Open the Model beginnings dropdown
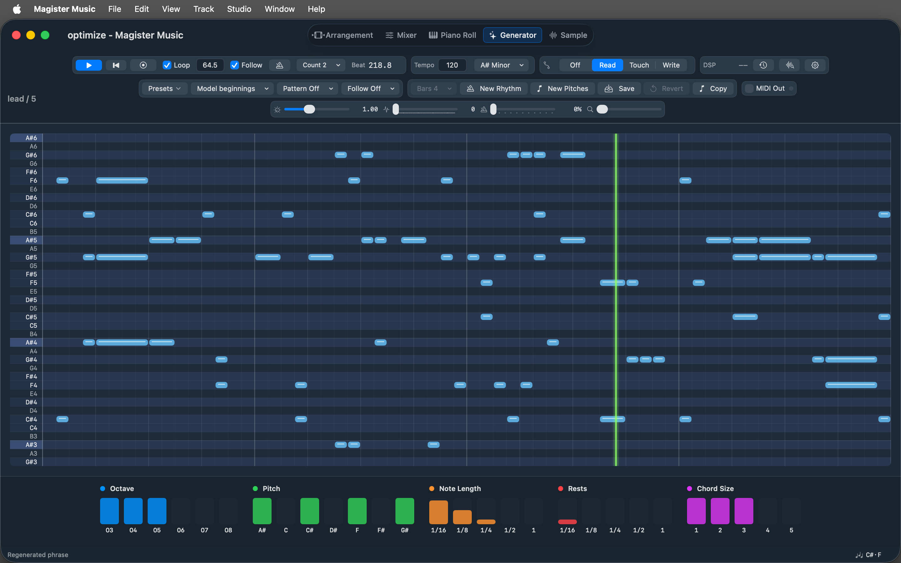The width and height of the screenshot is (901, 563). pos(232,89)
